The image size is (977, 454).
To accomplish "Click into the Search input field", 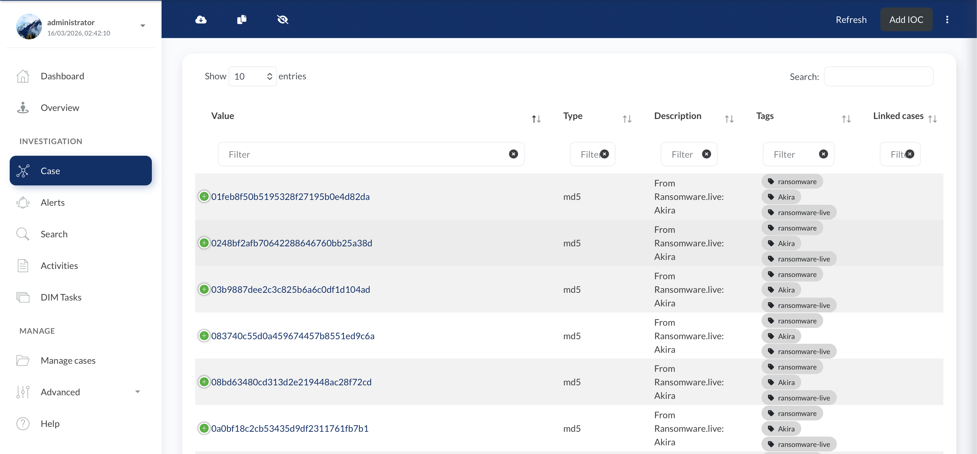I will (878, 76).
